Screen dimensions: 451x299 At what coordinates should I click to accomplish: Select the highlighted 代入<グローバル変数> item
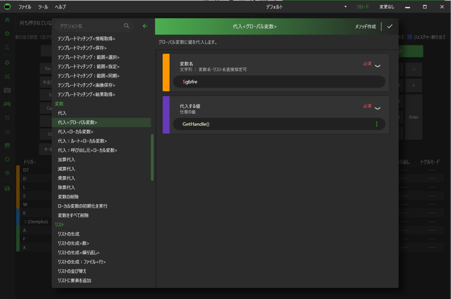pos(101,122)
